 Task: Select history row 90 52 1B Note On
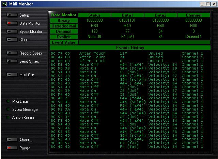pos(127,76)
